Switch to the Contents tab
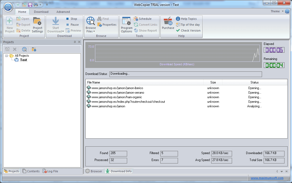The height and width of the screenshot is (183, 292). [31, 171]
